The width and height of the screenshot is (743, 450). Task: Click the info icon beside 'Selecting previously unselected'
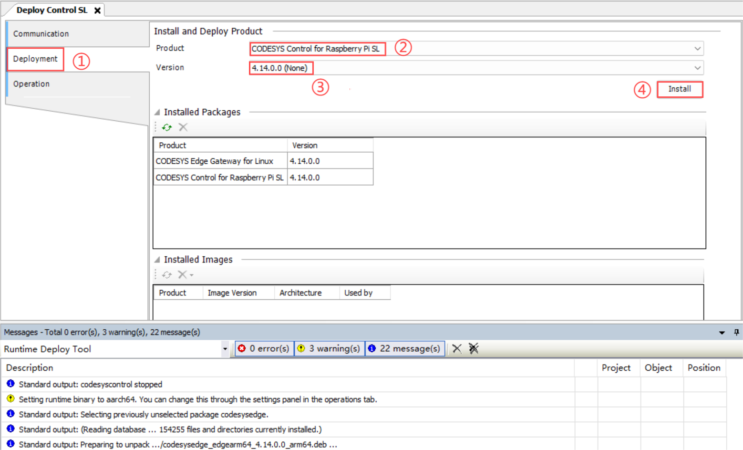point(10,414)
